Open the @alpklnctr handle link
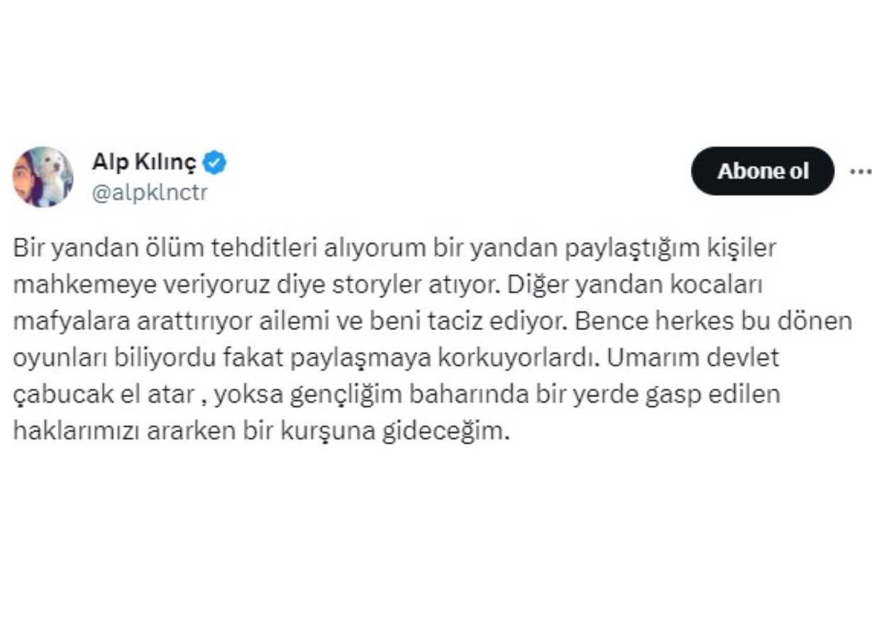The width and height of the screenshot is (872, 639). 150,192
